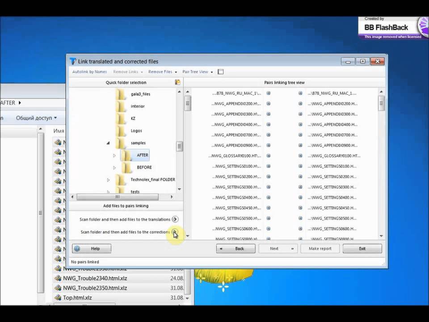Select the interior folder icon
Viewport: 429px width, 322px height.
point(120,106)
